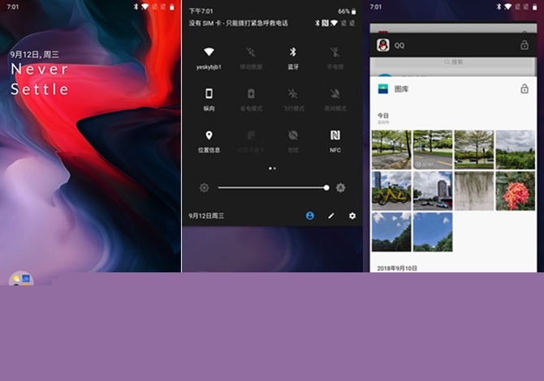Click the auto-brightness icon right of slider
The image size is (544, 381).
[x=340, y=187]
